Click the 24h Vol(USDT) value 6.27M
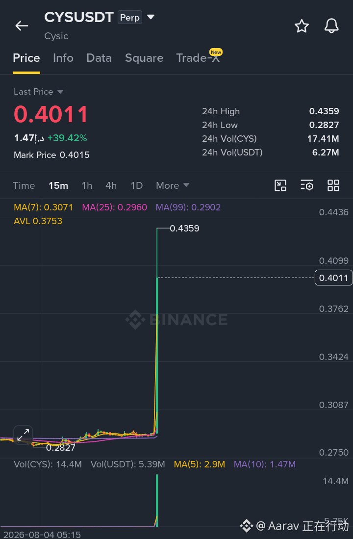Screen dimensions: 353x539 click(x=326, y=153)
